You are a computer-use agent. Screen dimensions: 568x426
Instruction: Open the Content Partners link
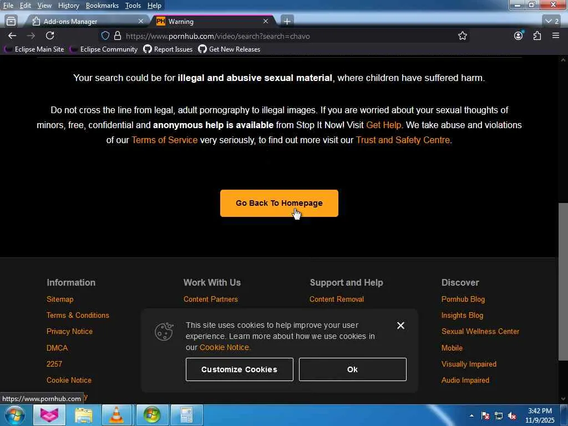[210, 299]
